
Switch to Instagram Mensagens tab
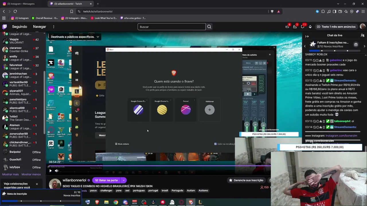24,4
